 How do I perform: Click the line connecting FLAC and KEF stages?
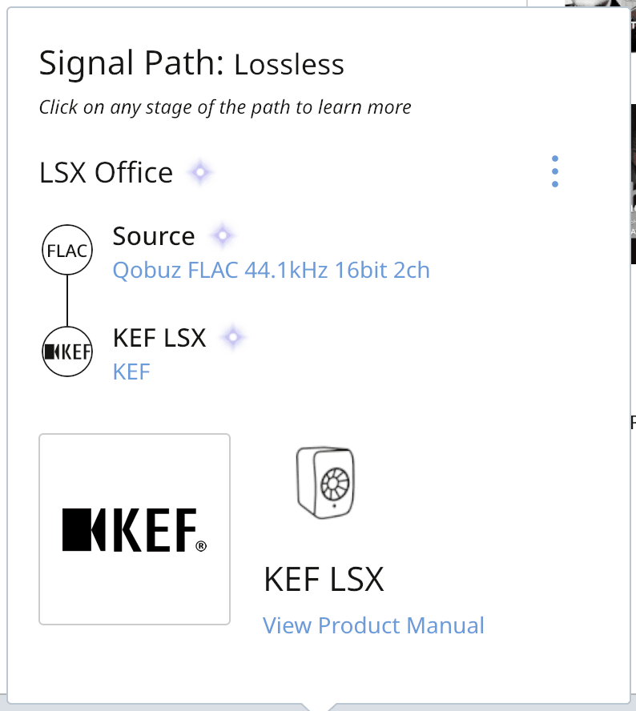(67, 301)
